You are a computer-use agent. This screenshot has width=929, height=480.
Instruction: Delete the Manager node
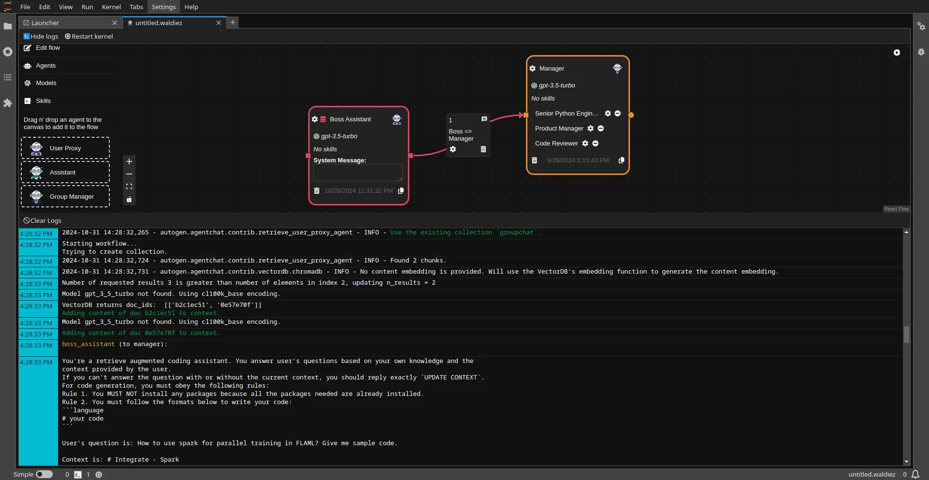535,160
